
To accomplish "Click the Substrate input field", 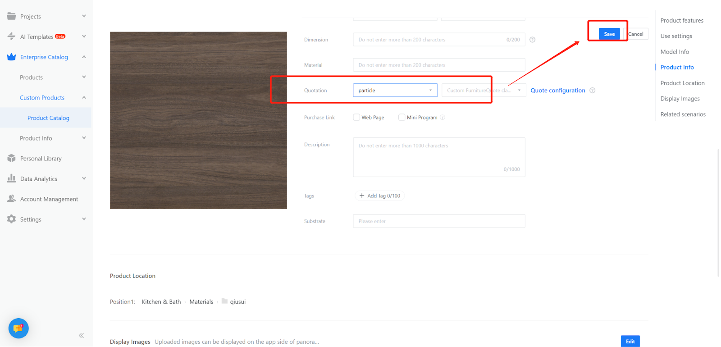I will pos(439,221).
